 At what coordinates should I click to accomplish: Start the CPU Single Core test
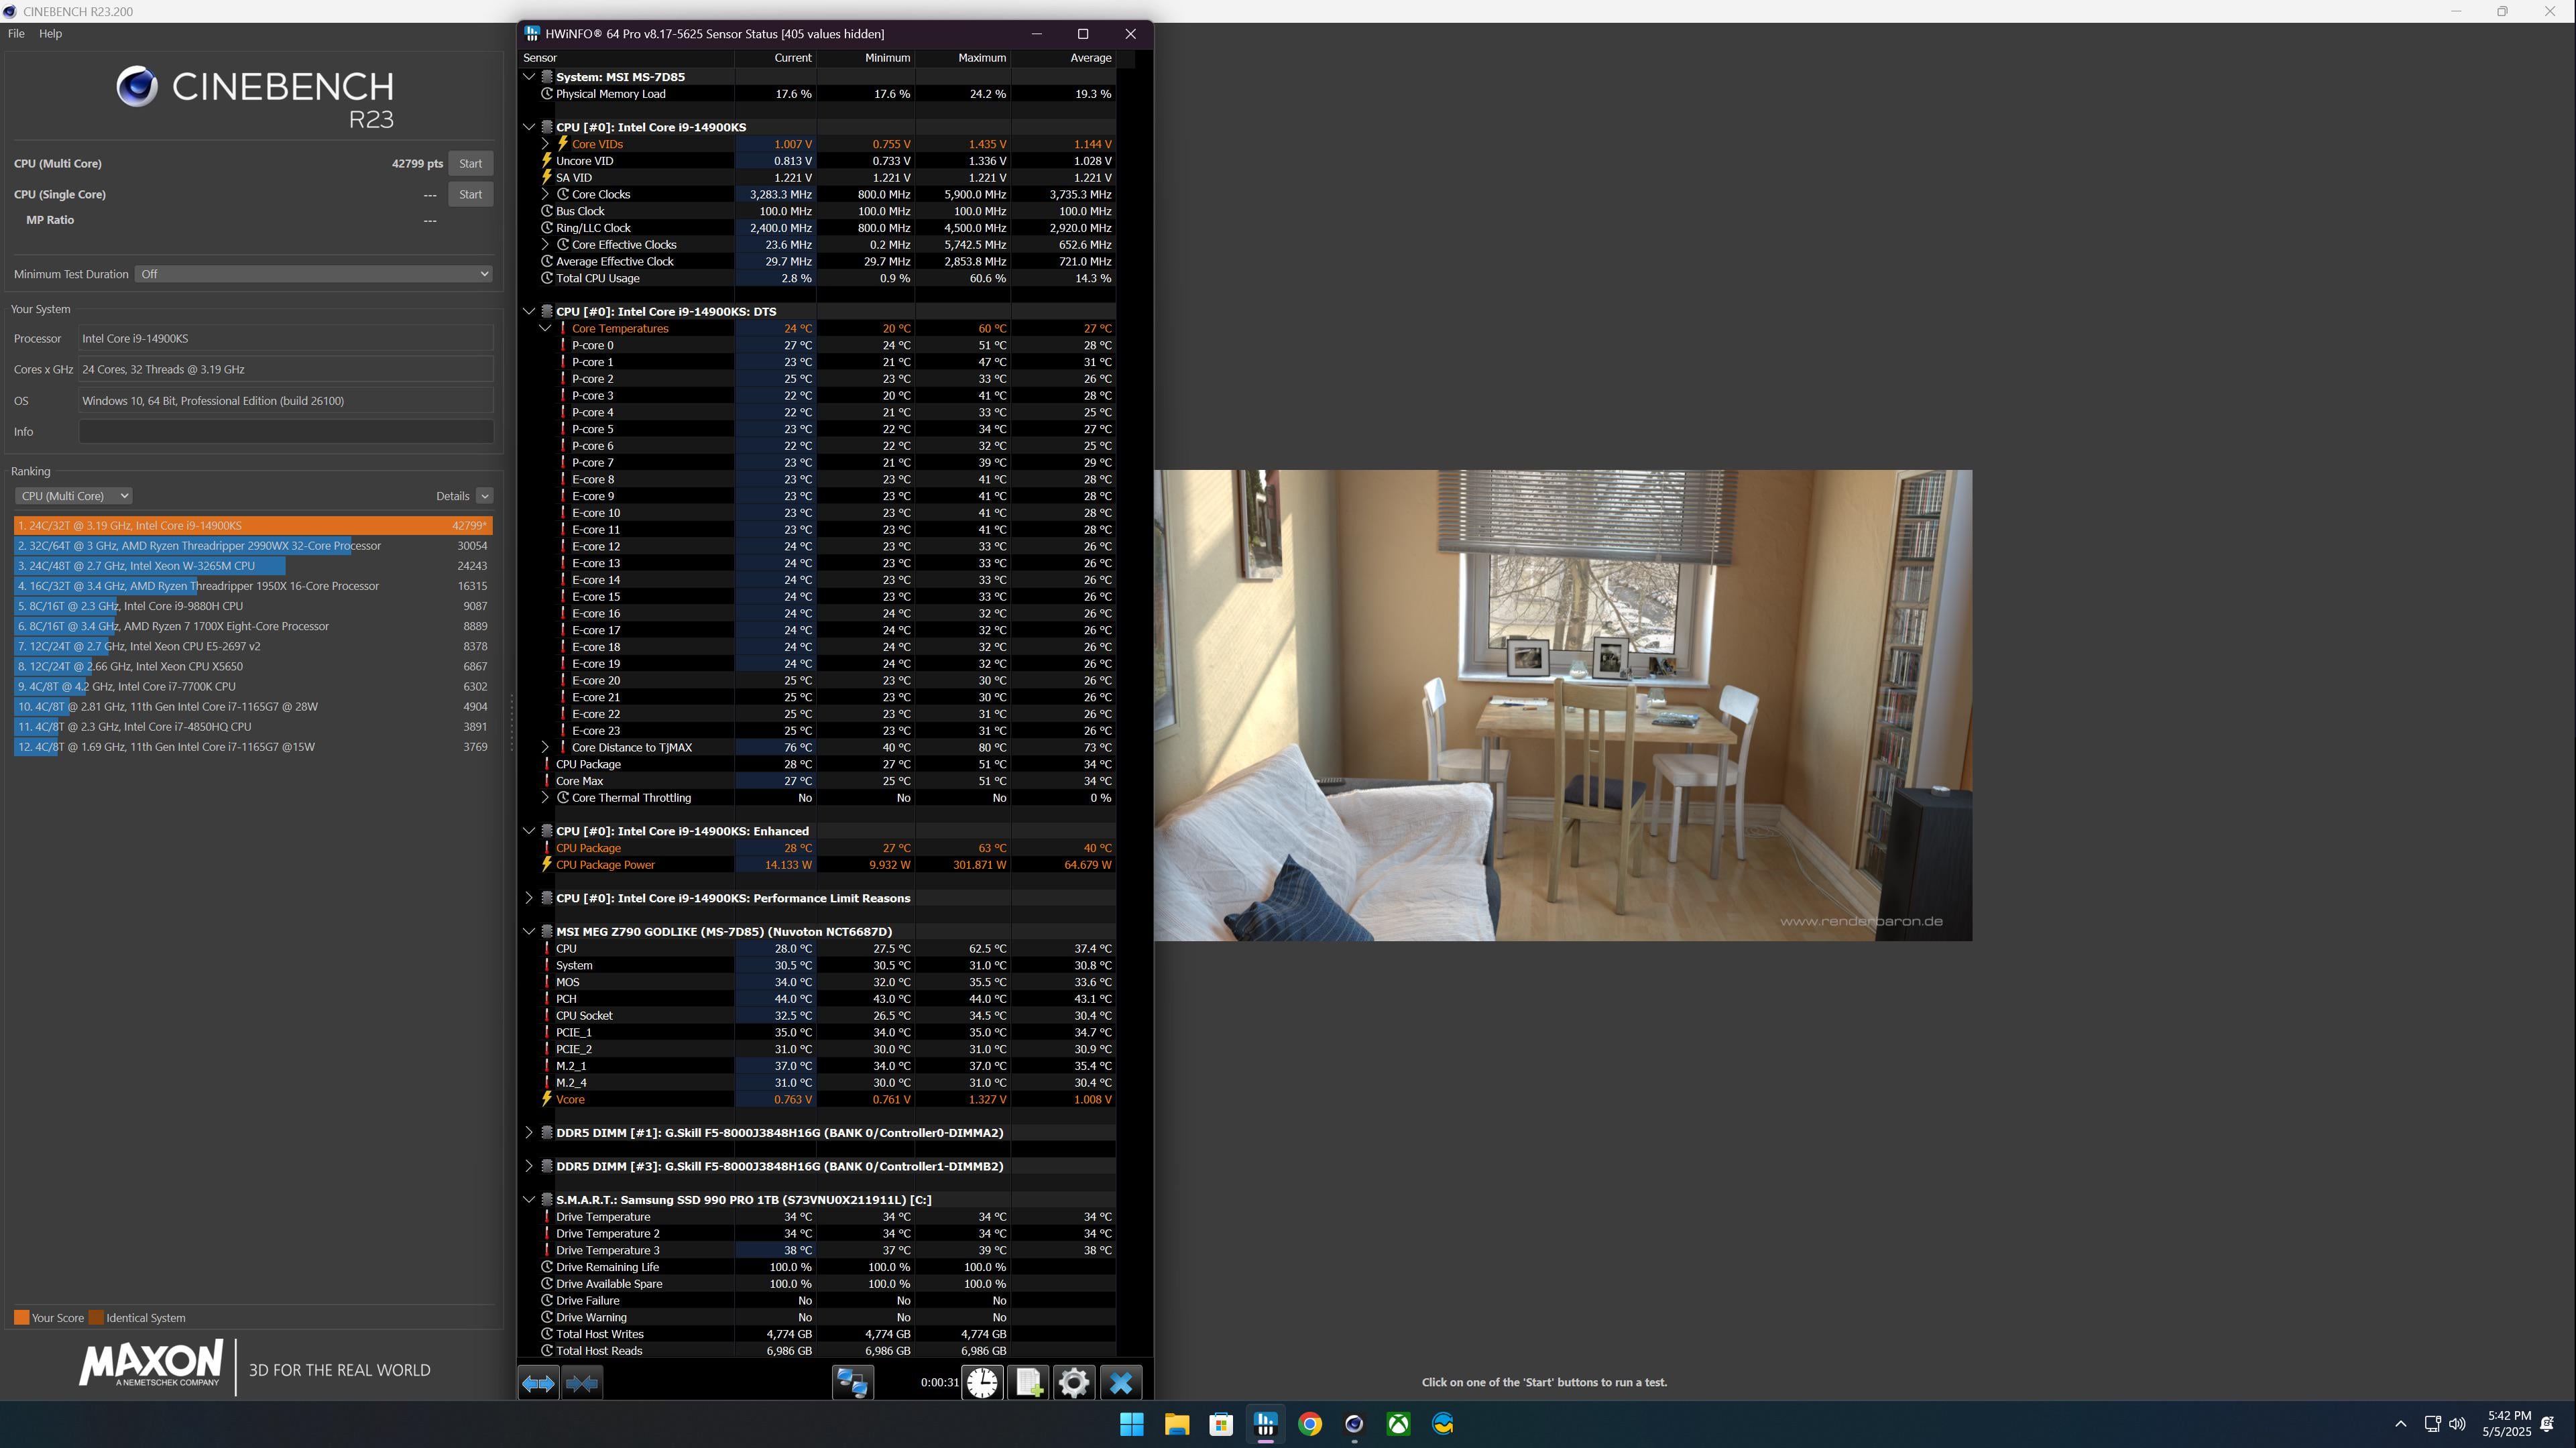point(470,194)
